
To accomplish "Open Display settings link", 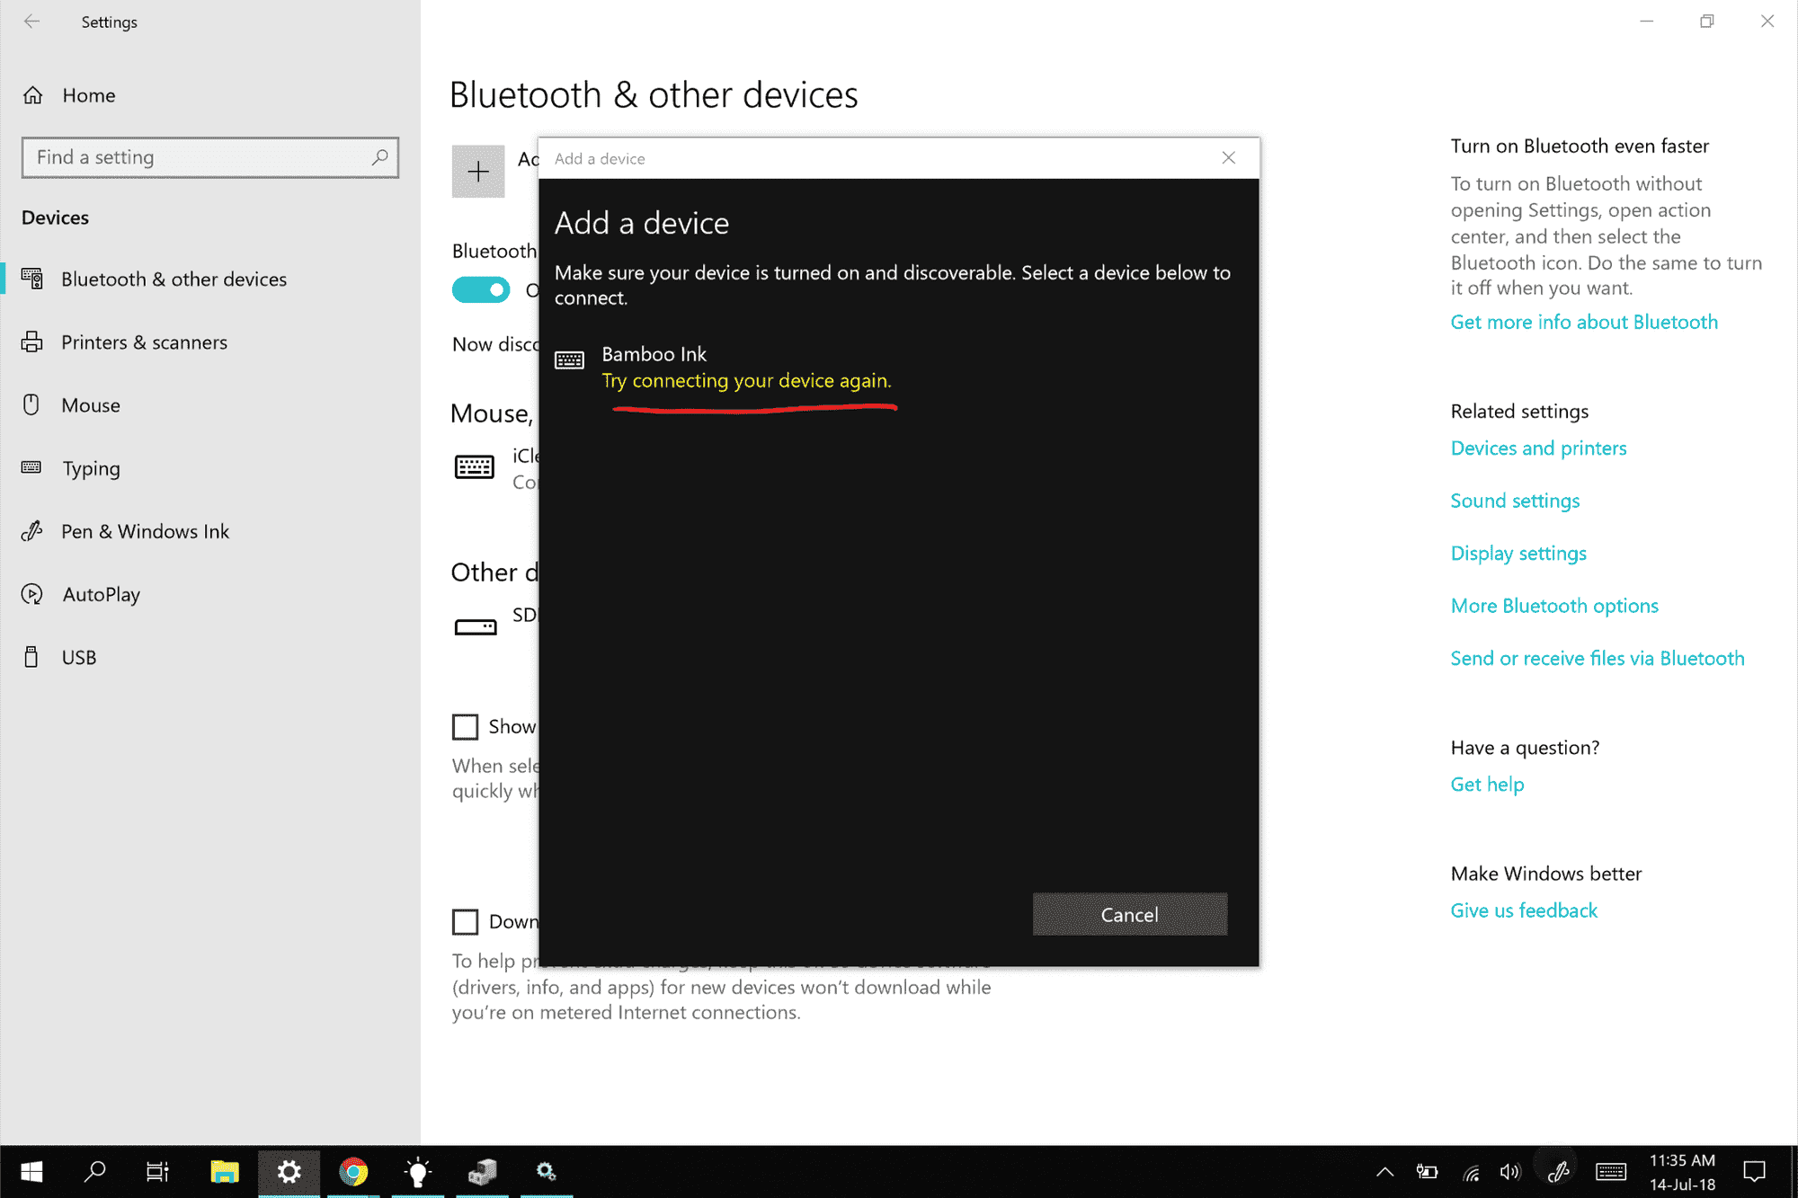I will 1518,554.
